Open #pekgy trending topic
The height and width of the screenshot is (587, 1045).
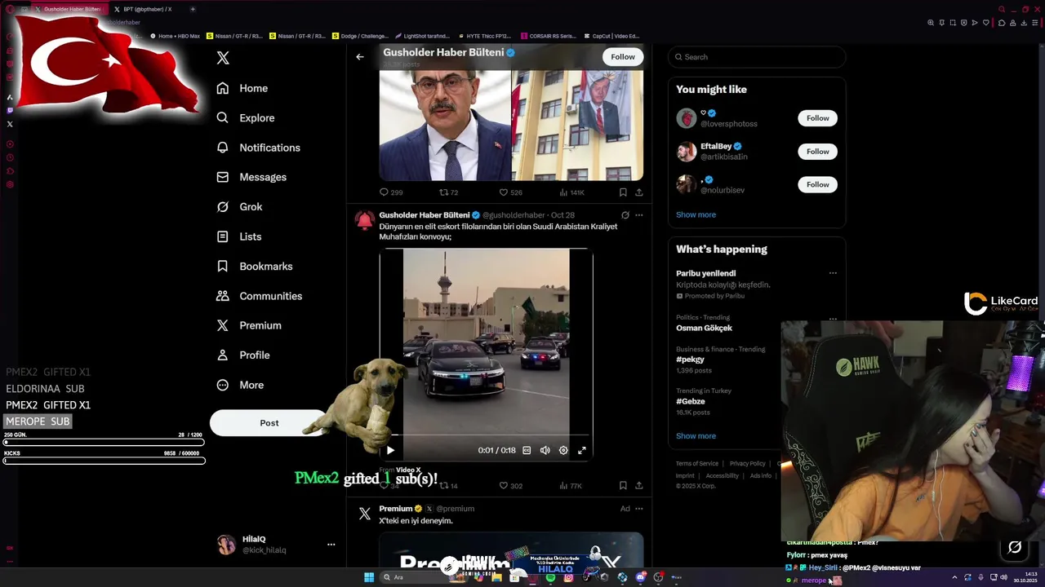pos(690,359)
